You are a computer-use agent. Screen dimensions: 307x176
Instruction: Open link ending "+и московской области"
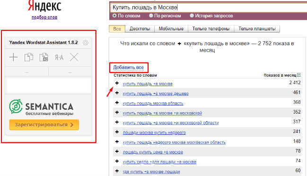coord(171,123)
